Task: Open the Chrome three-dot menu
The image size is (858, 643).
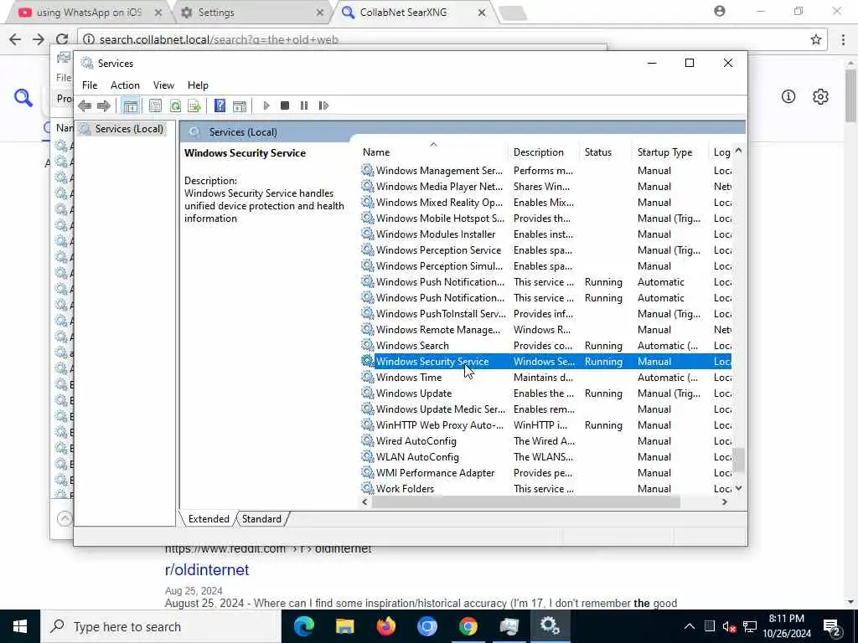Action: pos(843,39)
